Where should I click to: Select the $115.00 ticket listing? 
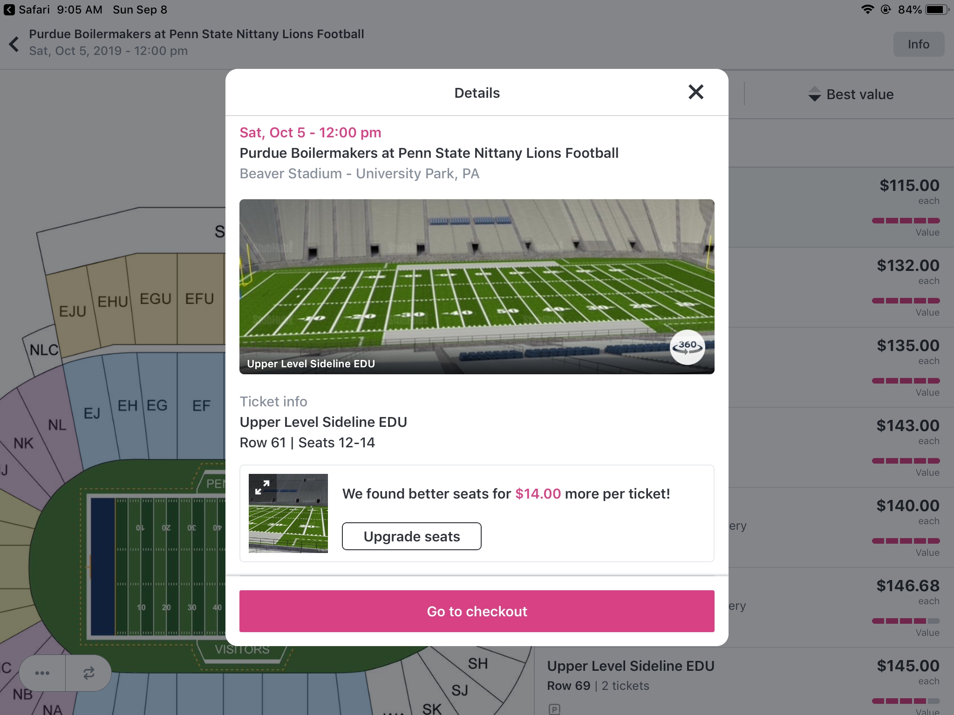(x=841, y=207)
